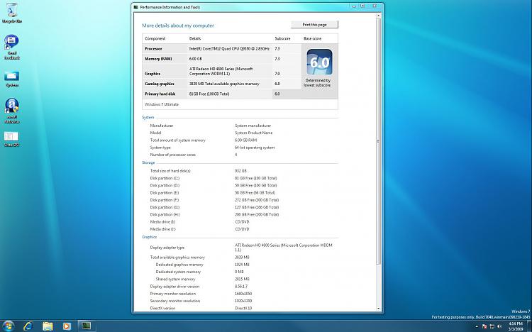Click the scrollbar down arrow
Screen dimensions: 532x332
[x=379, y=309]
